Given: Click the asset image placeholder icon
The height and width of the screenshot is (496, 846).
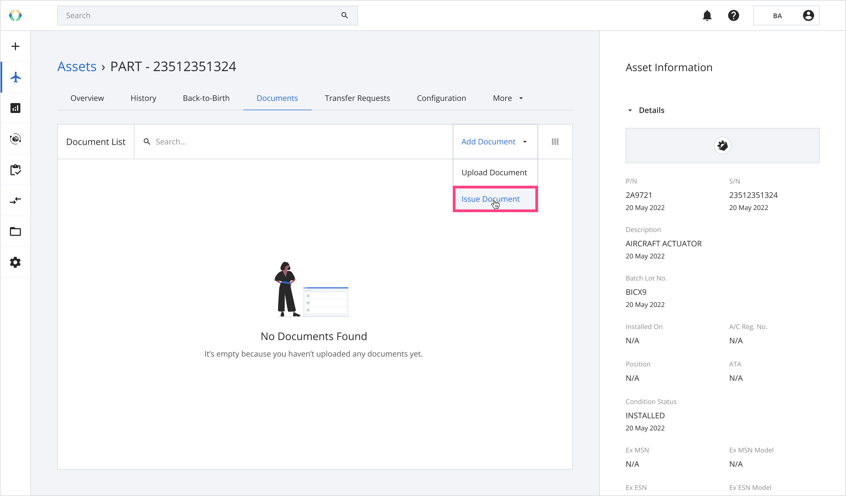Looking at the screenshot, I should coord(722,145).
